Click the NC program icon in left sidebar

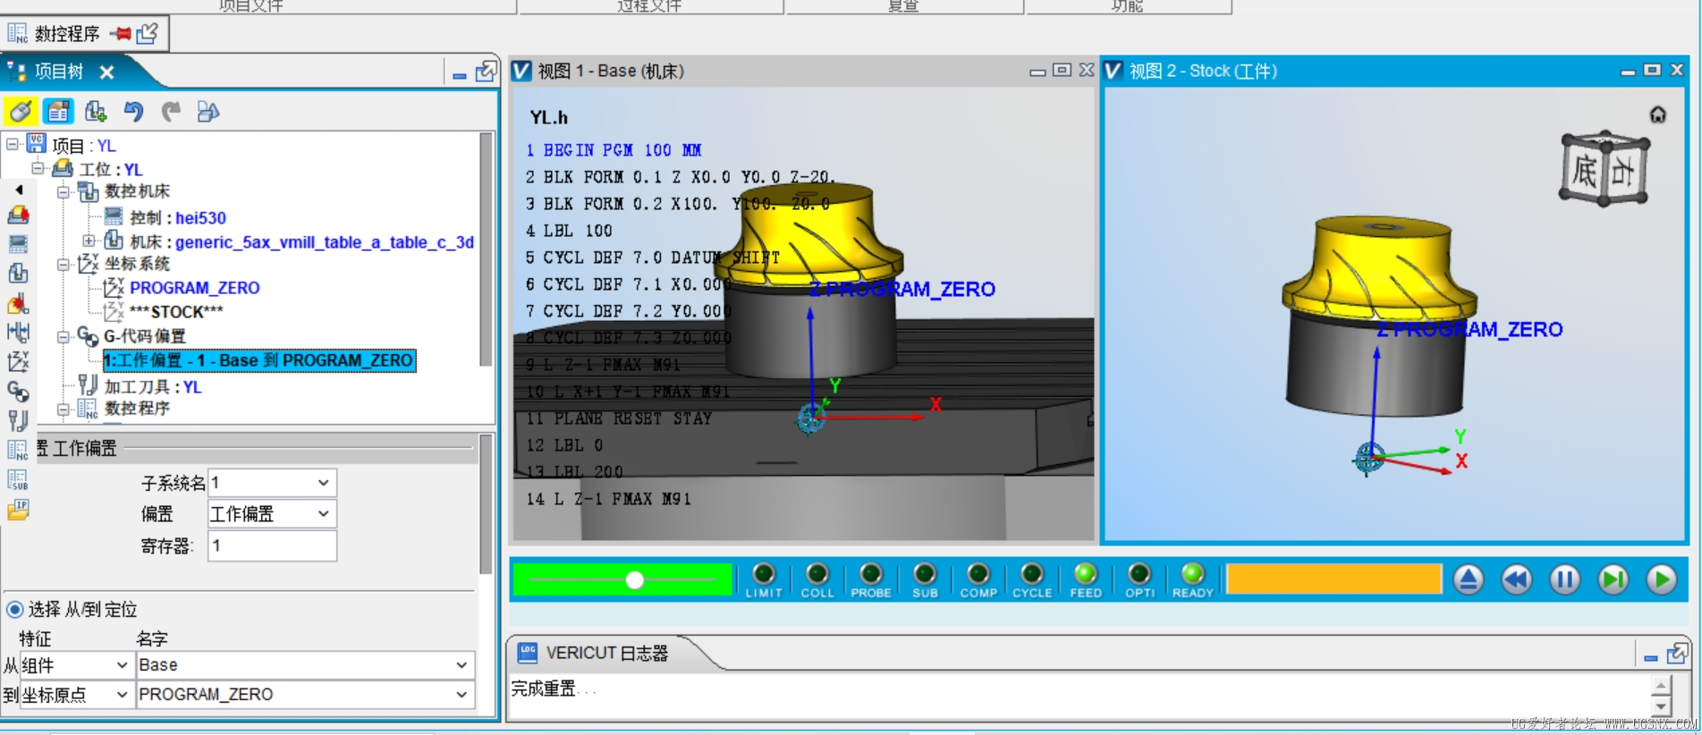pos(18,450)
